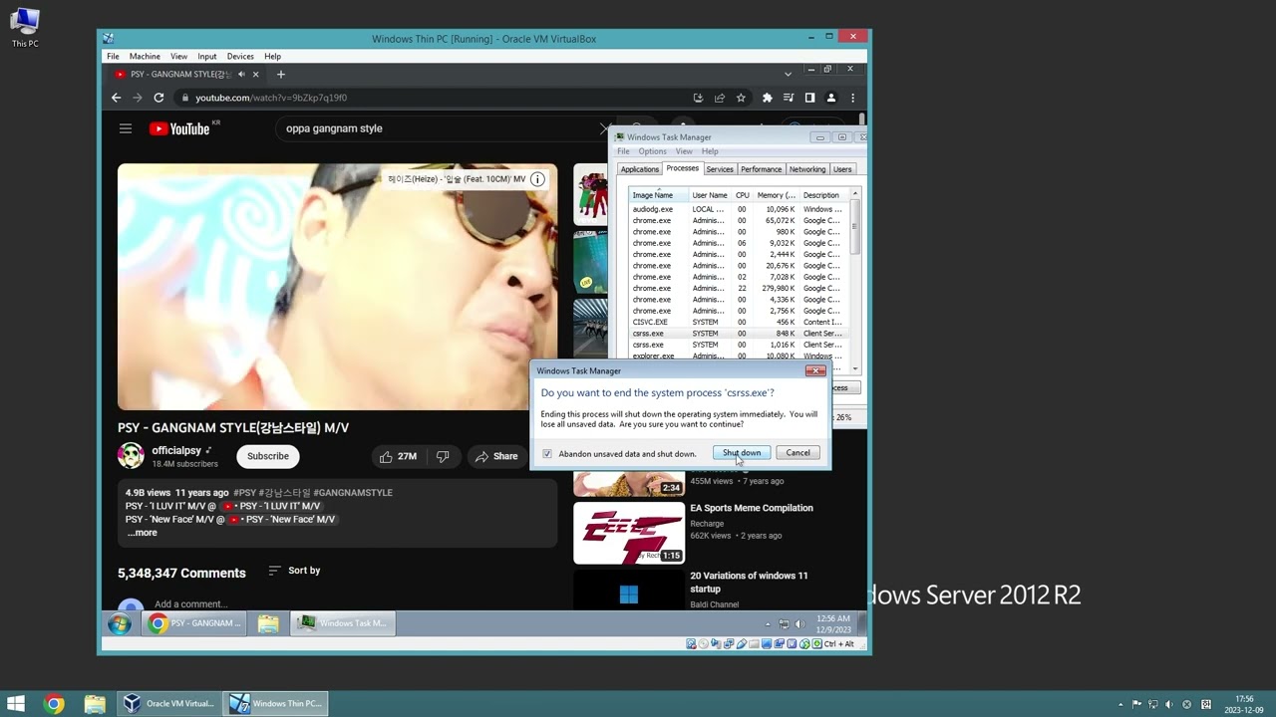
Task: Show hidden guest tray icons arrow
Action: (768, 624)
